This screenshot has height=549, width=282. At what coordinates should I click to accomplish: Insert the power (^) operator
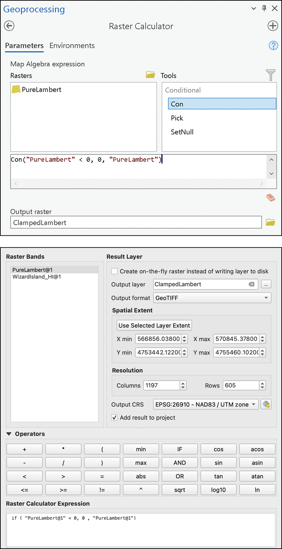pos(141,490)
